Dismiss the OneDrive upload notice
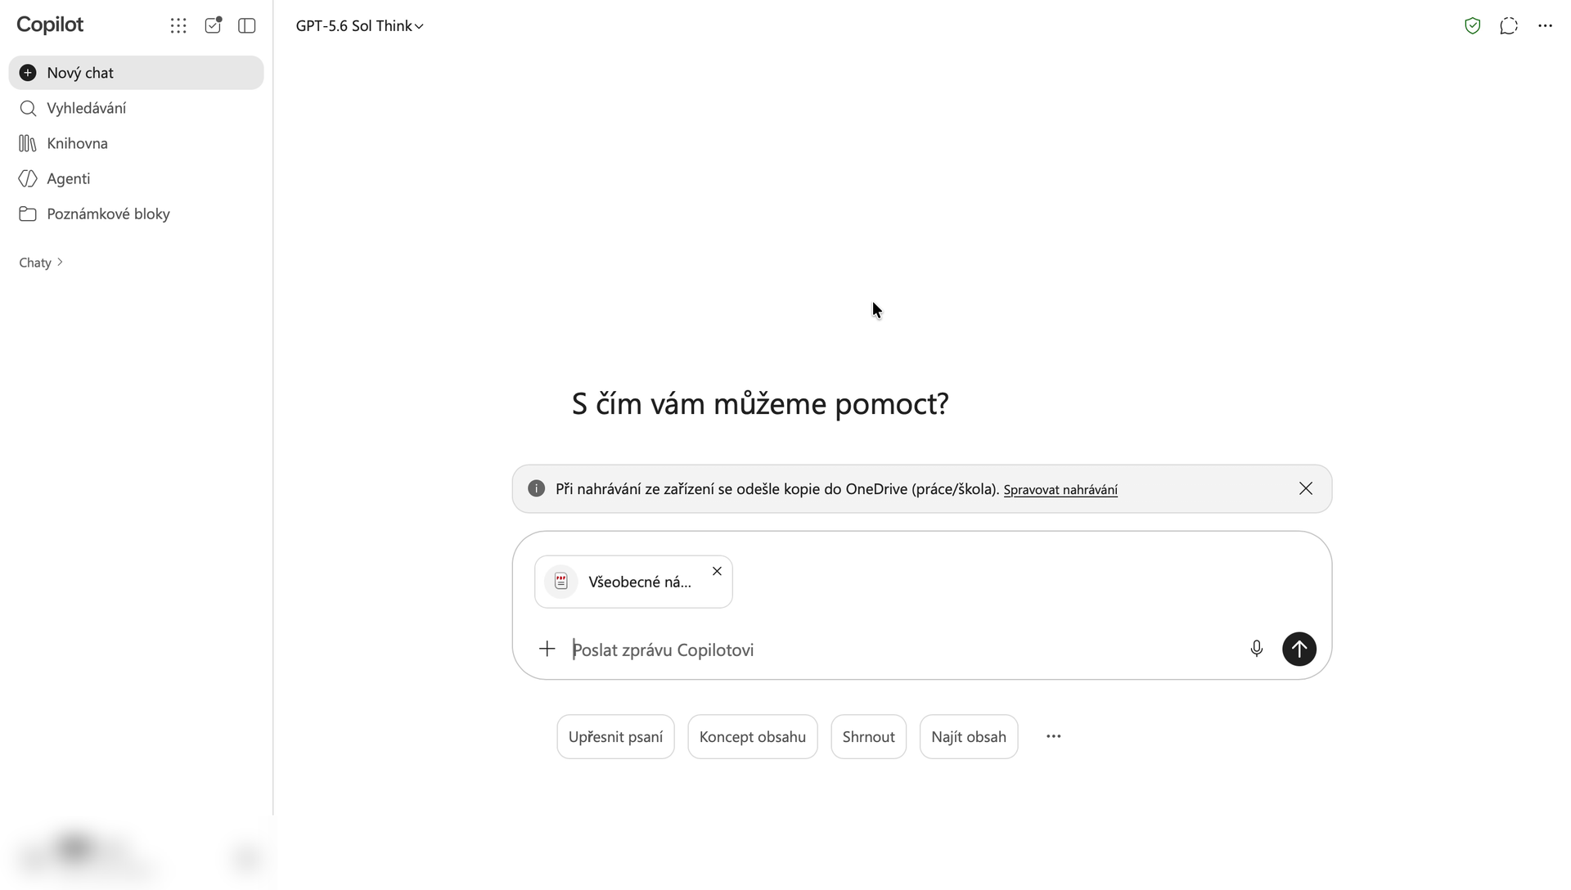Image resolution: width=1571 pixels, height=890 pixels. (x=1306, y=488)
